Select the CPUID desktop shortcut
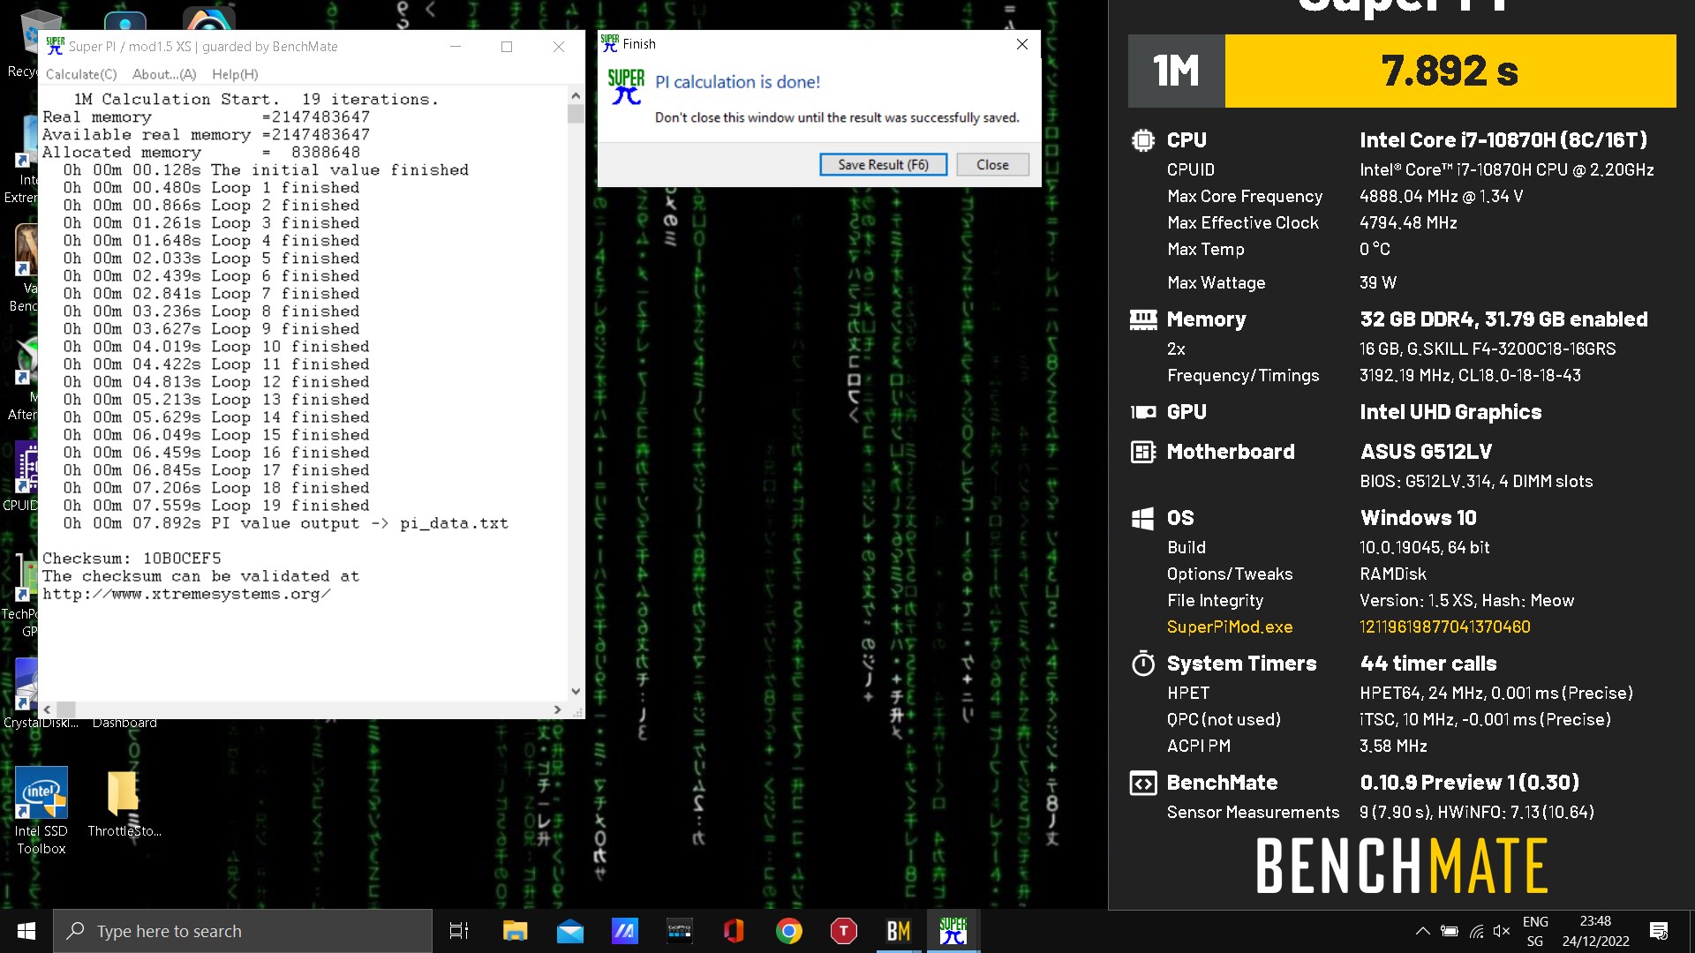This screenshot has height=953, width=1695. click(21, 476)
